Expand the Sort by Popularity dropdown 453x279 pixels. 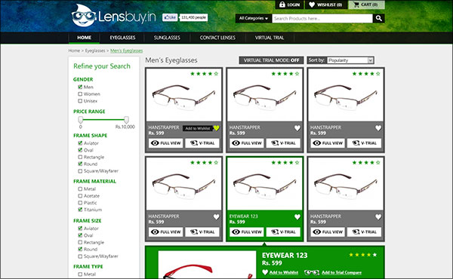coord(350,60)
